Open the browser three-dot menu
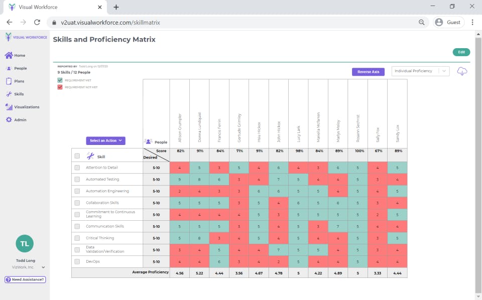 tap(472, 22)
